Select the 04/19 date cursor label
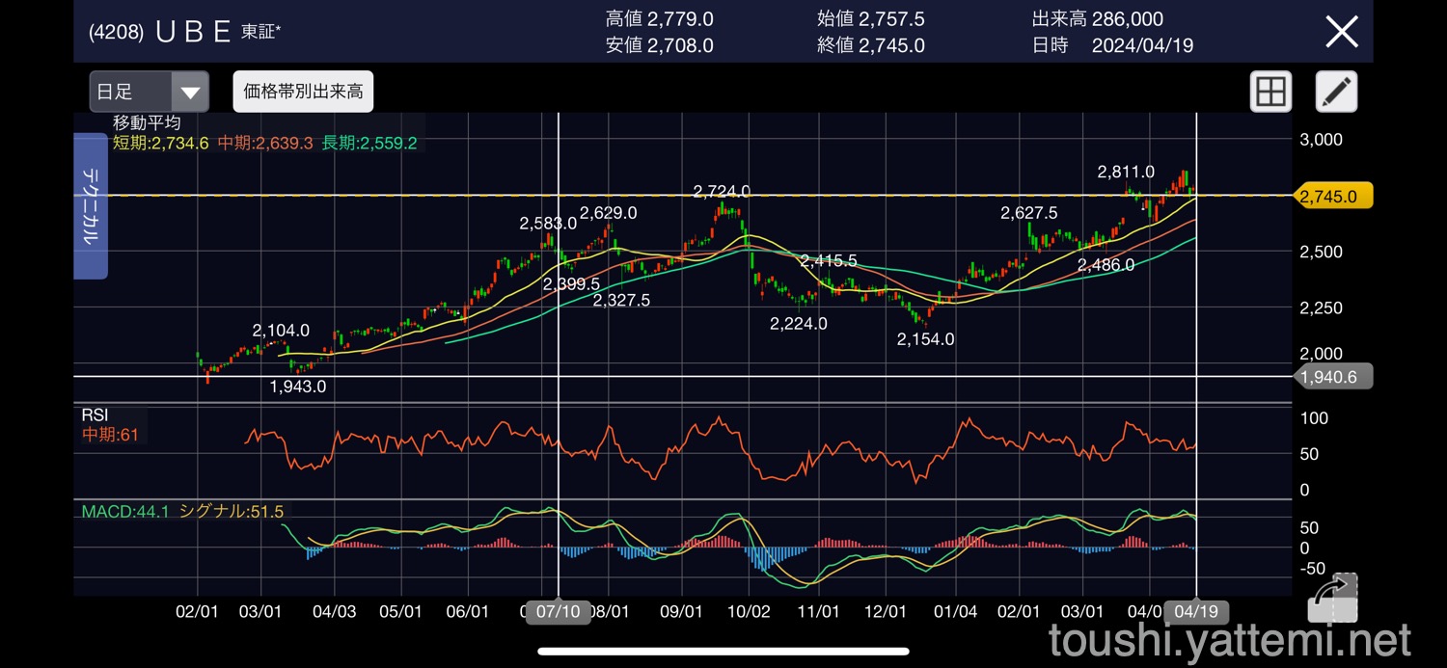The width and height of the screenshot is (1447, 668). coord(1194,612)
